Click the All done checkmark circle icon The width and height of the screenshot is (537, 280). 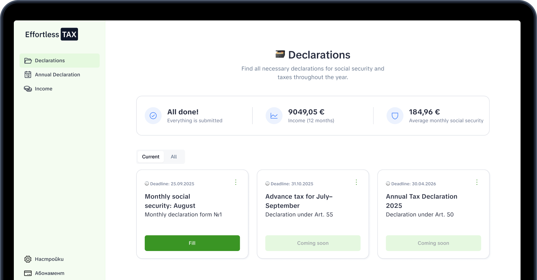153,116
